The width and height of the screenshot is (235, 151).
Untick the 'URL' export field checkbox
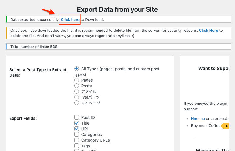pos(77,129)
